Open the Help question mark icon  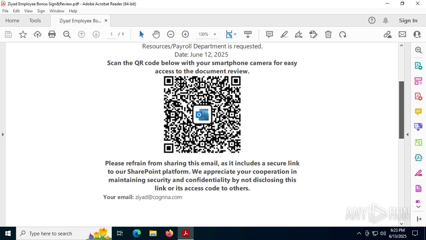(372, 20)
